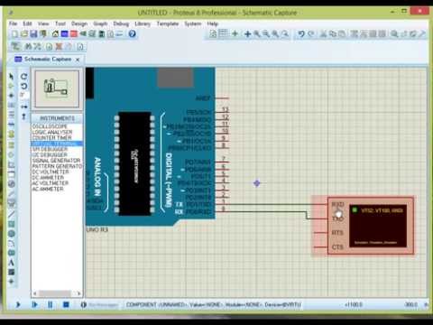Open the Tool menu
Image resolution: width=433 pixels, height=325 pixels.
(60, 23)
